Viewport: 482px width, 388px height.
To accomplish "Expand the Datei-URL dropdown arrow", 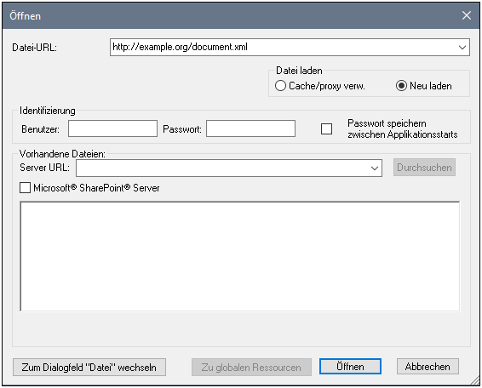I will click(462, 48).
